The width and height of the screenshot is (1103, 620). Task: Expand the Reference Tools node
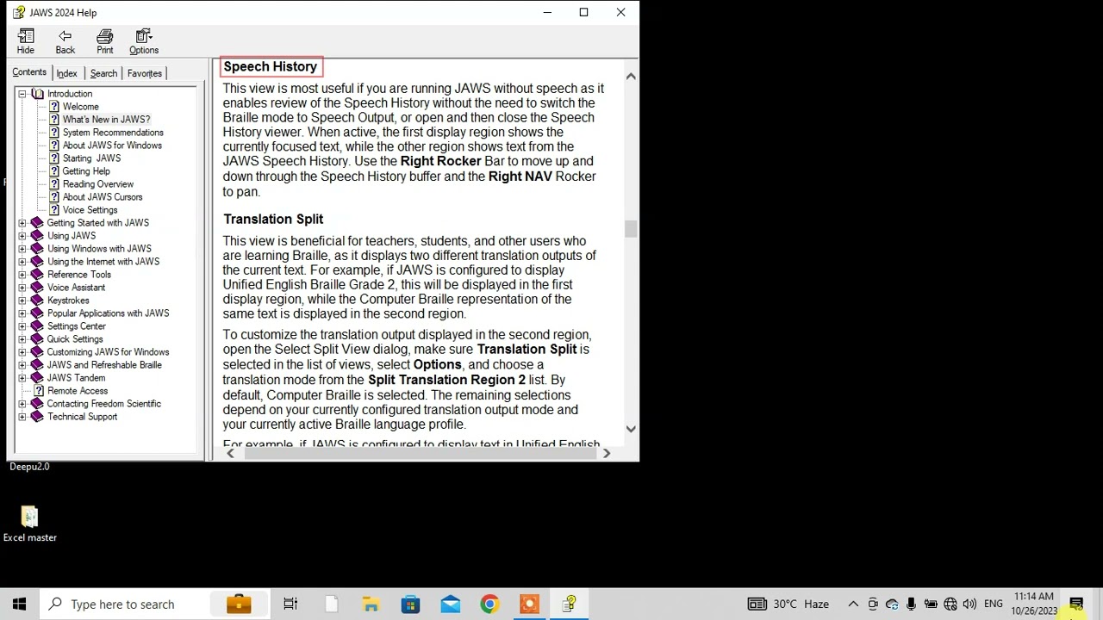[22, 275]
